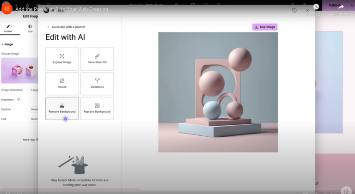Click the magic hat and wand illustration
Viewport: 355px width, 194px height.
pyautogui.click(x=73, y=165)
